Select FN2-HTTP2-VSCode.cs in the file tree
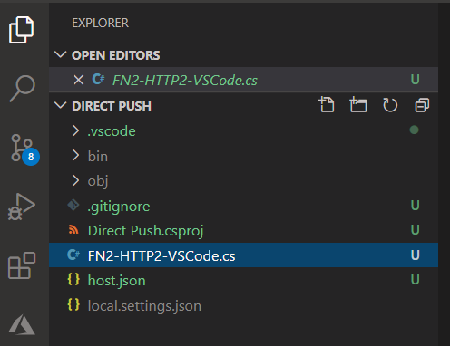Image resolution: width=450 pixels, height=346 pixels. pos(243,255)
